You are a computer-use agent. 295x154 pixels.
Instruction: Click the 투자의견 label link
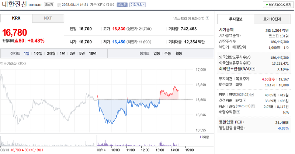[226, 79]
